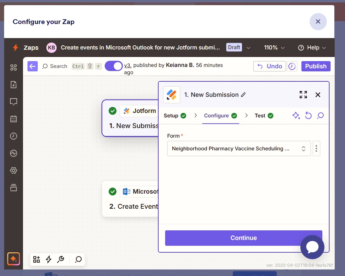Switch to the Configure tab
345x276 pixels.
click(220, 116)
